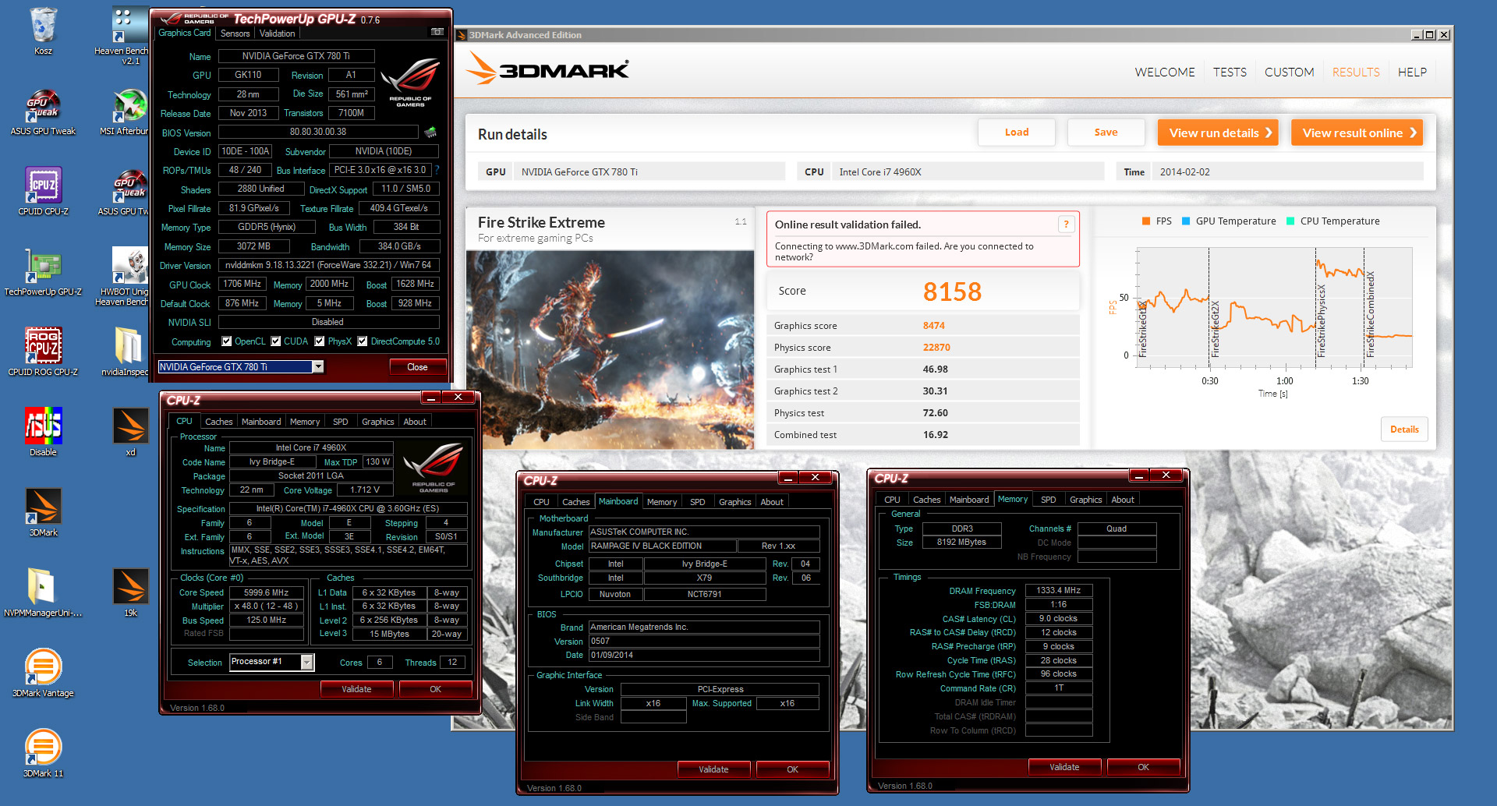Toggle the DirectCompute 5.0 checkbox

point(363,341)
